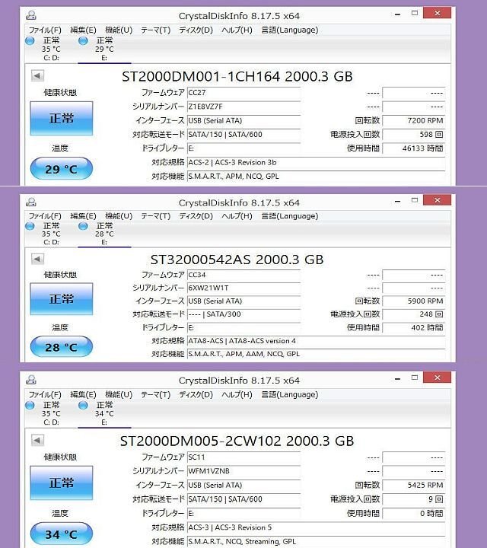Maximize the ST32000542AS CrystalDiskInfo window
Image resolution: width=487 pixels, height=548 pixels.
click(415, 200)
